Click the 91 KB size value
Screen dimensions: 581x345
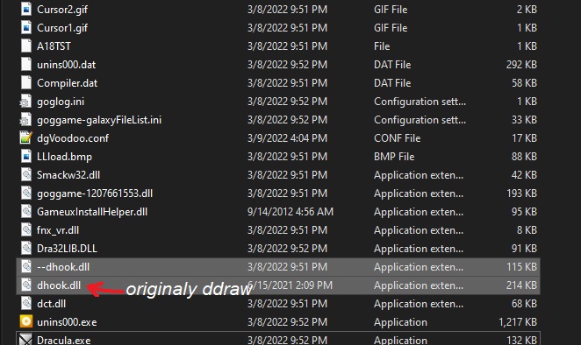(x=524, y=249)
